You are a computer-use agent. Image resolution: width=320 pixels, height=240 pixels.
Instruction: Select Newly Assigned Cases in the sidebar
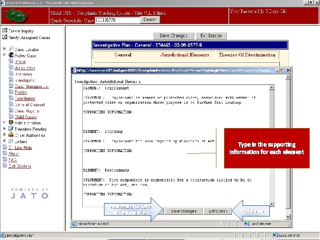[x=29, y=38]
